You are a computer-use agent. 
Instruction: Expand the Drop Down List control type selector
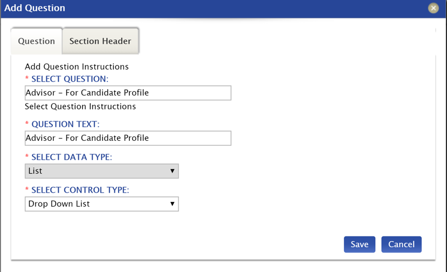(x=102, y=204)
